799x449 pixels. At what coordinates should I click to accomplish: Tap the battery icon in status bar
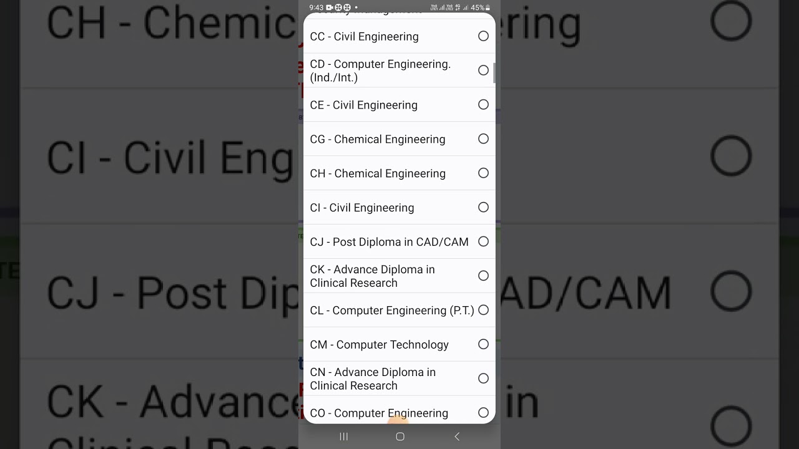[x=488, y=7]
